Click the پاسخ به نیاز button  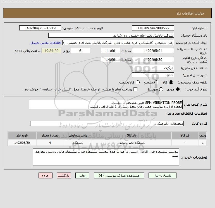coord(162,176)
